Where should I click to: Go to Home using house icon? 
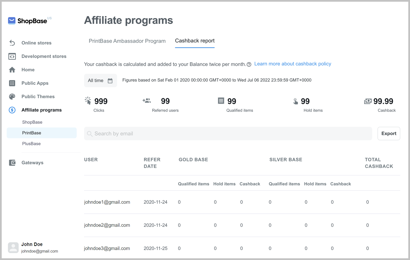coord(12,70)
